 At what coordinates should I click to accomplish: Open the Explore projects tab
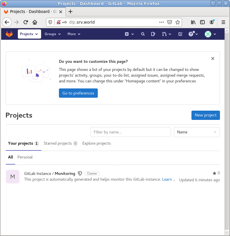96,143
